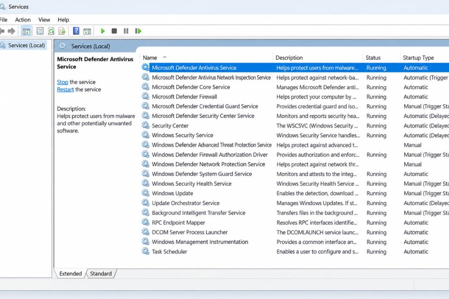
Task: Select Windows Defender Network Protection Service row
Action: pyautogui.click(x=295, y=164)
